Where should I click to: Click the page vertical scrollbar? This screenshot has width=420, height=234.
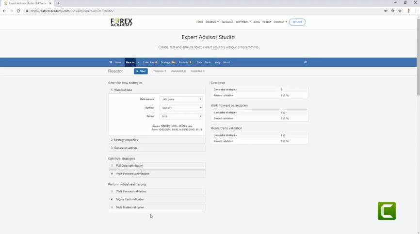[418, 56]
